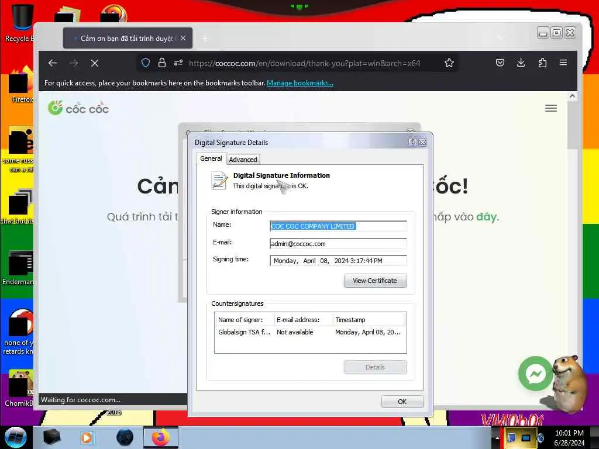Click the padlock site security icon
The height and width of the screenshot is (449, 599).
tap(162, 63)
